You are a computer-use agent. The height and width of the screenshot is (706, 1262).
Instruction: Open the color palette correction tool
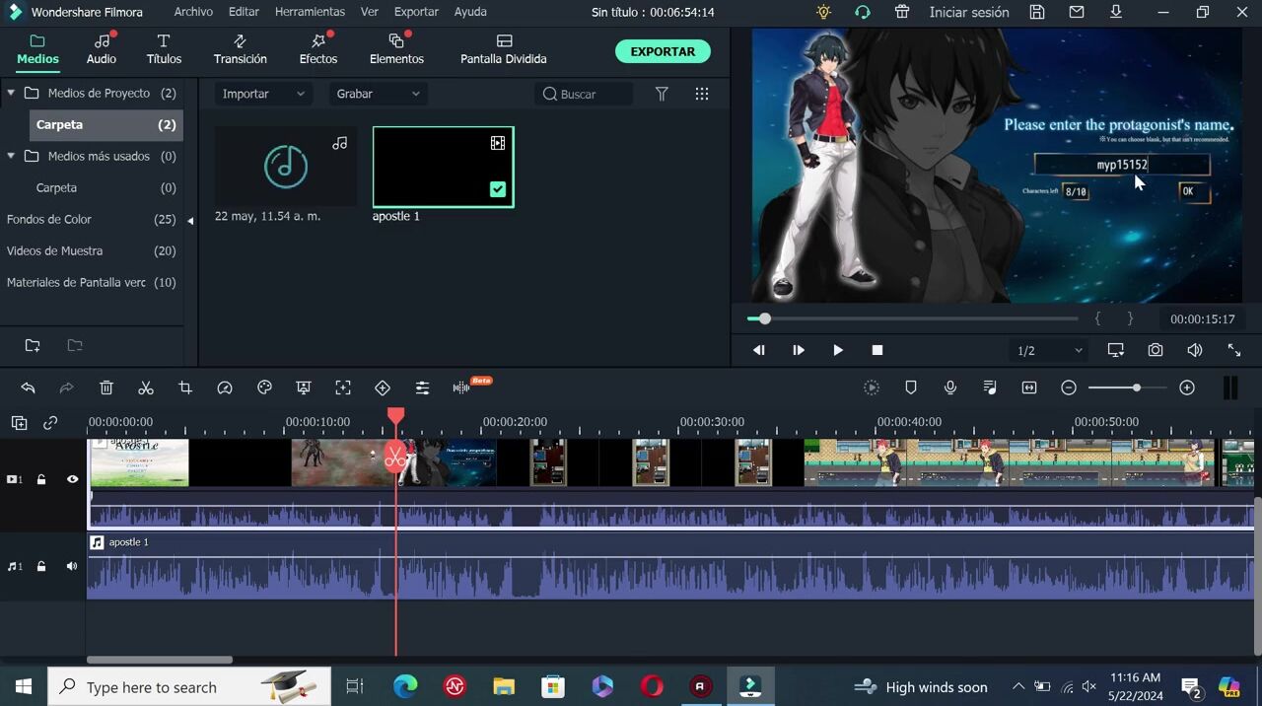tap(264, 388)
